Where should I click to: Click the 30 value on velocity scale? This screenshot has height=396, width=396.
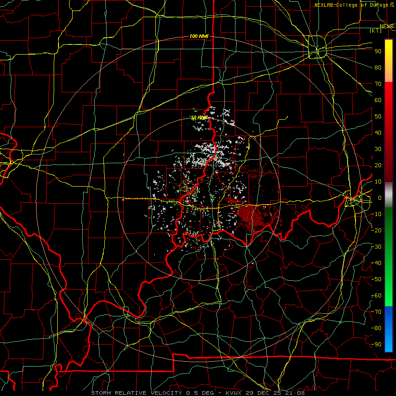pos(378,149)
